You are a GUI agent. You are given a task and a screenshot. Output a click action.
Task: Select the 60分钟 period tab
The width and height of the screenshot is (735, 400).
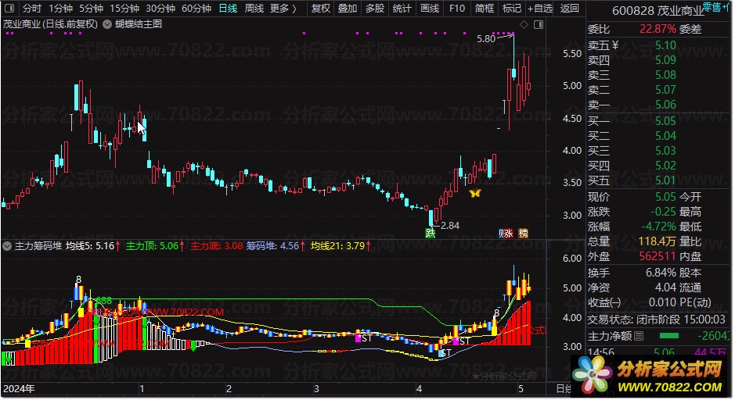coord(196,9)
